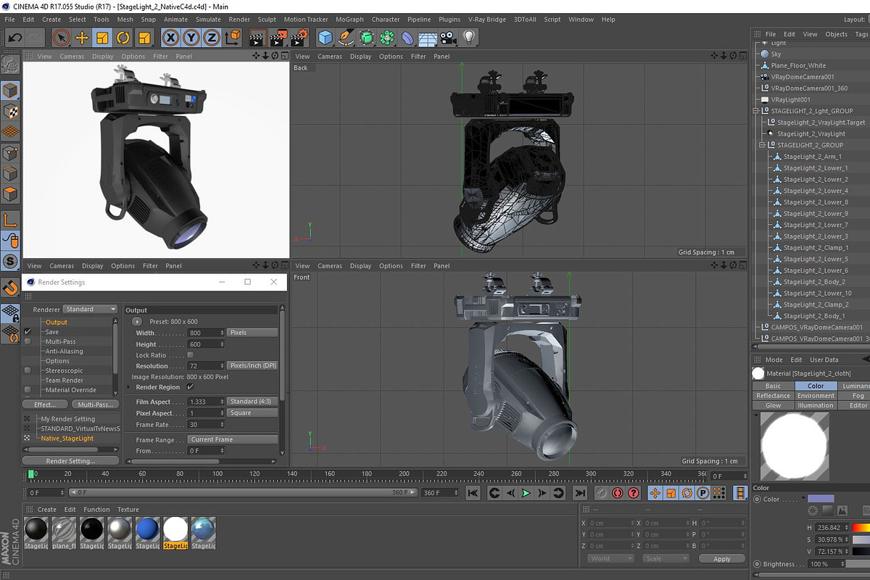The height and width of the screenshot is (580, 870).
Task: Click the Go to End playback button
Action: click(x=580, y=493)
